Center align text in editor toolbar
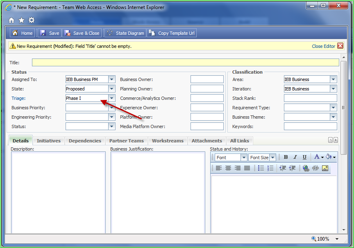Screen dimensions: 354x248 (x=228, y=168)
